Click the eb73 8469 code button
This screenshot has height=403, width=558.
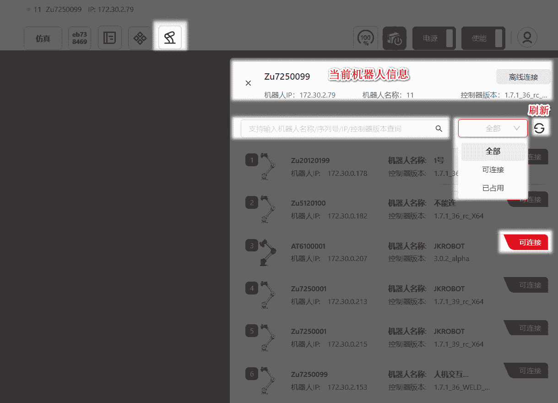tap(79, 38)
